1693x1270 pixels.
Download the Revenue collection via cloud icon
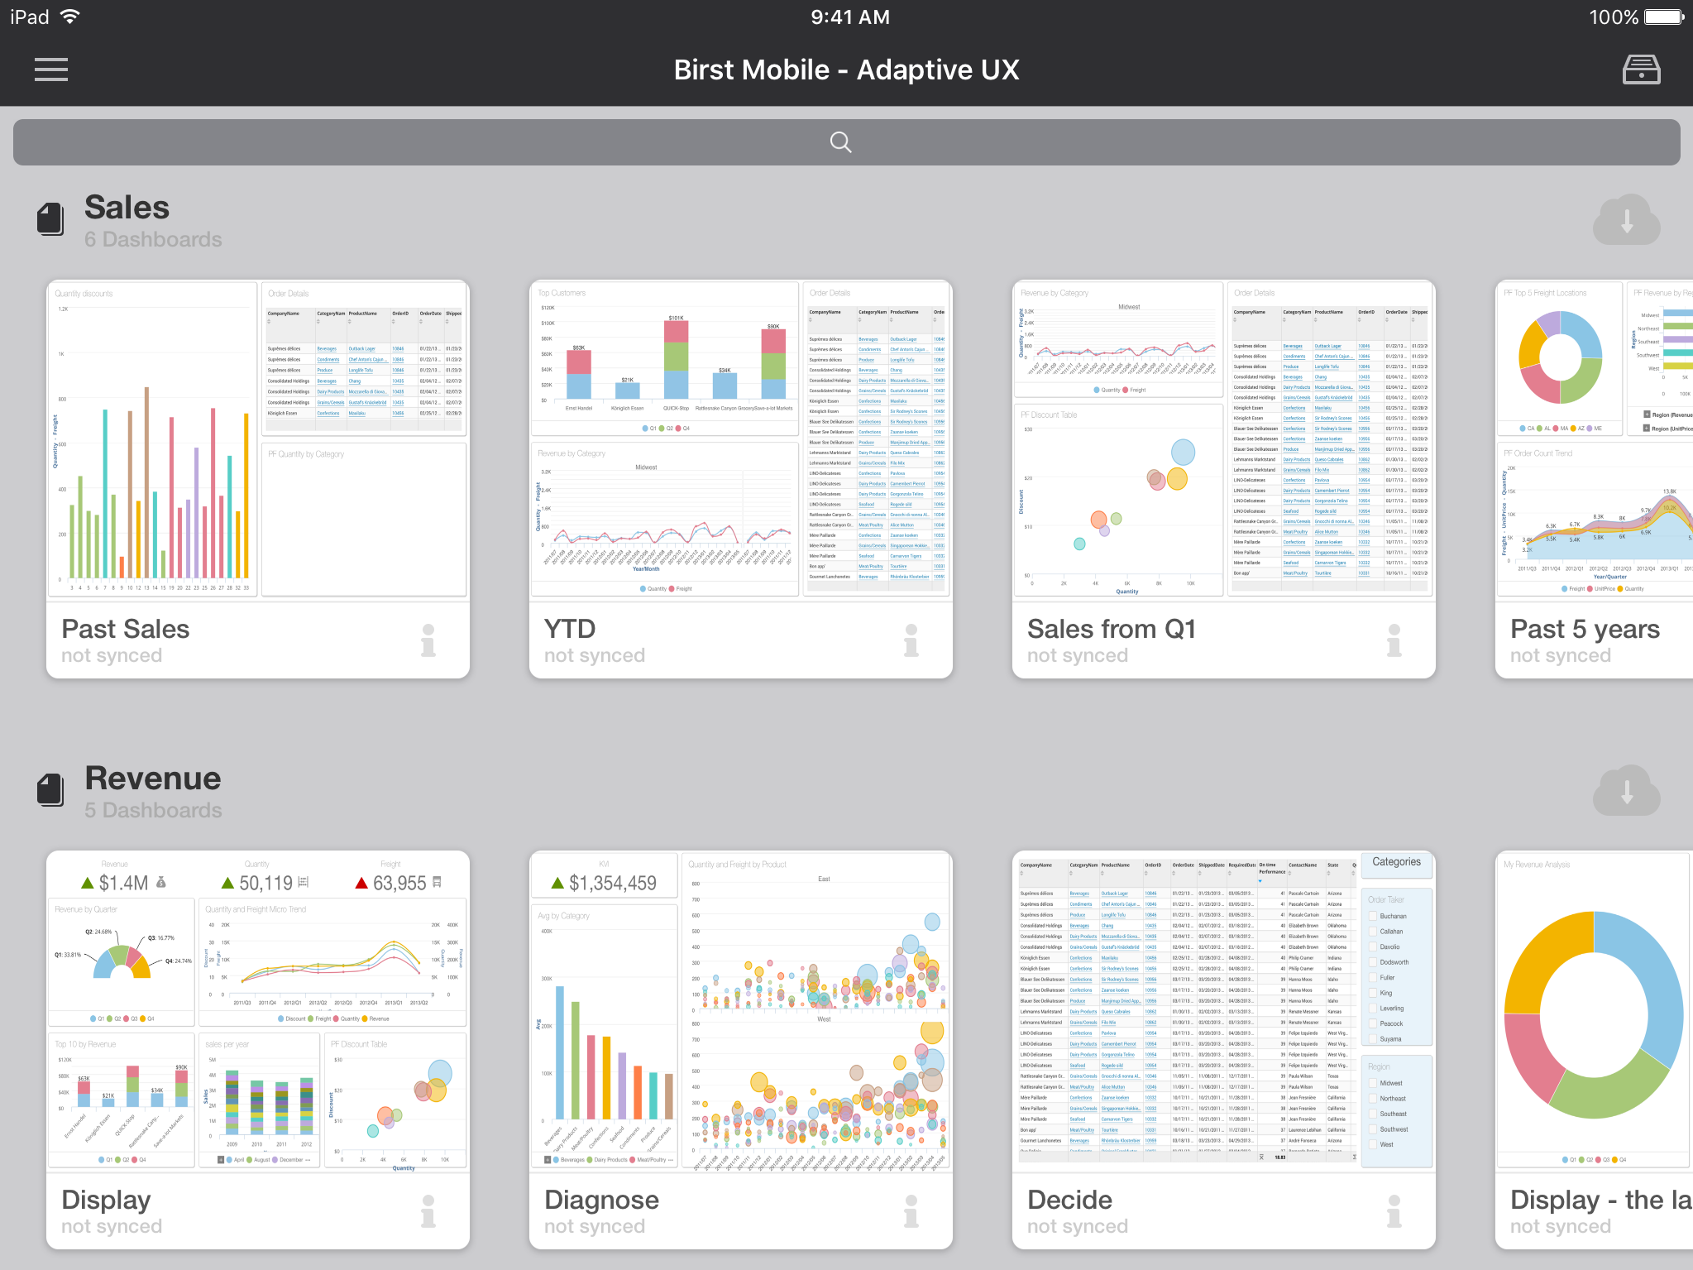[1625, 792]
